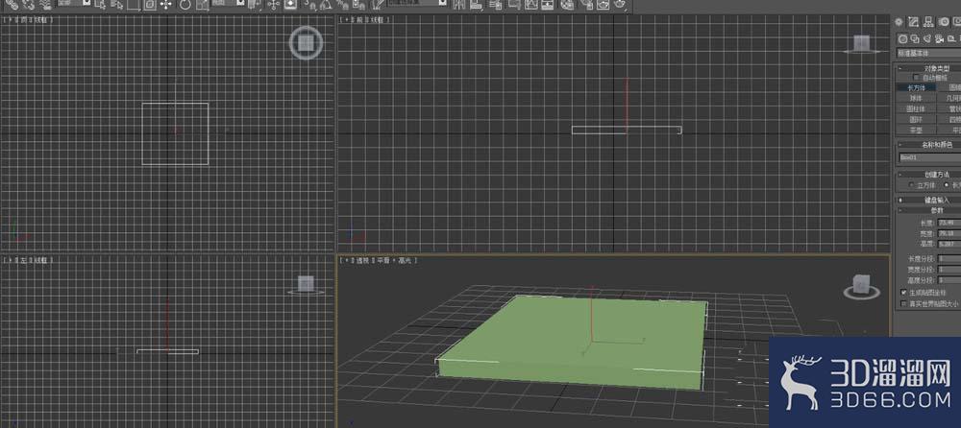Click the Align tool icon
The width and height of the screenshot is (961, 428).
(477, 6)
